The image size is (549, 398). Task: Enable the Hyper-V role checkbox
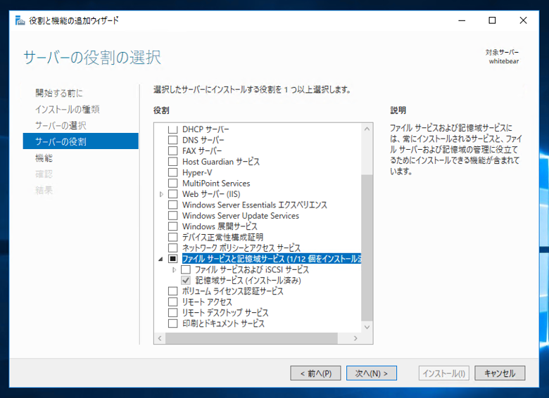(172, 173)
